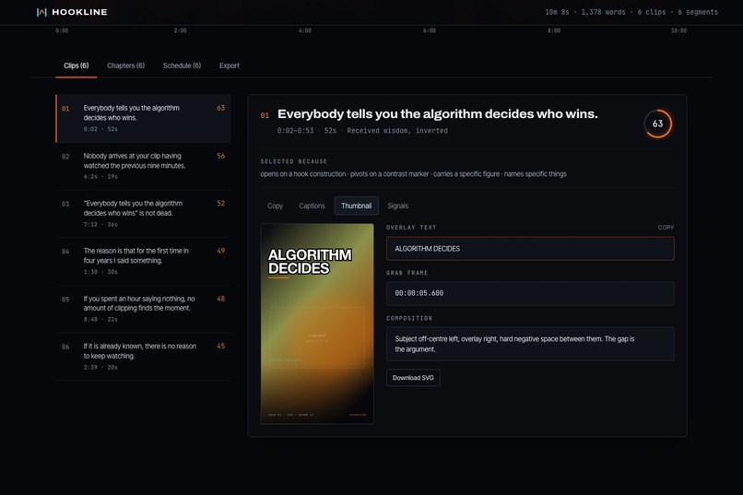The height and width of the screenshot is (495, 743).
Task: Click the '8:40 · 22s' timing text
Action: point(100,320)
